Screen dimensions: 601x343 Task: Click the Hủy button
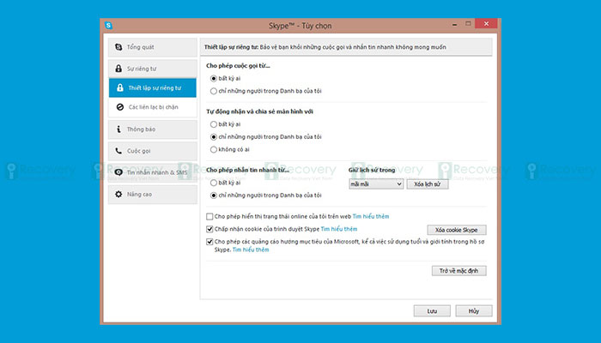(474, 310)
